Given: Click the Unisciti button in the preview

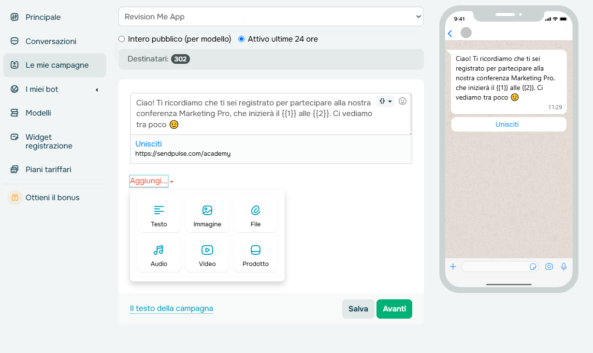Looking at the screenshot, I should (506, 124).
